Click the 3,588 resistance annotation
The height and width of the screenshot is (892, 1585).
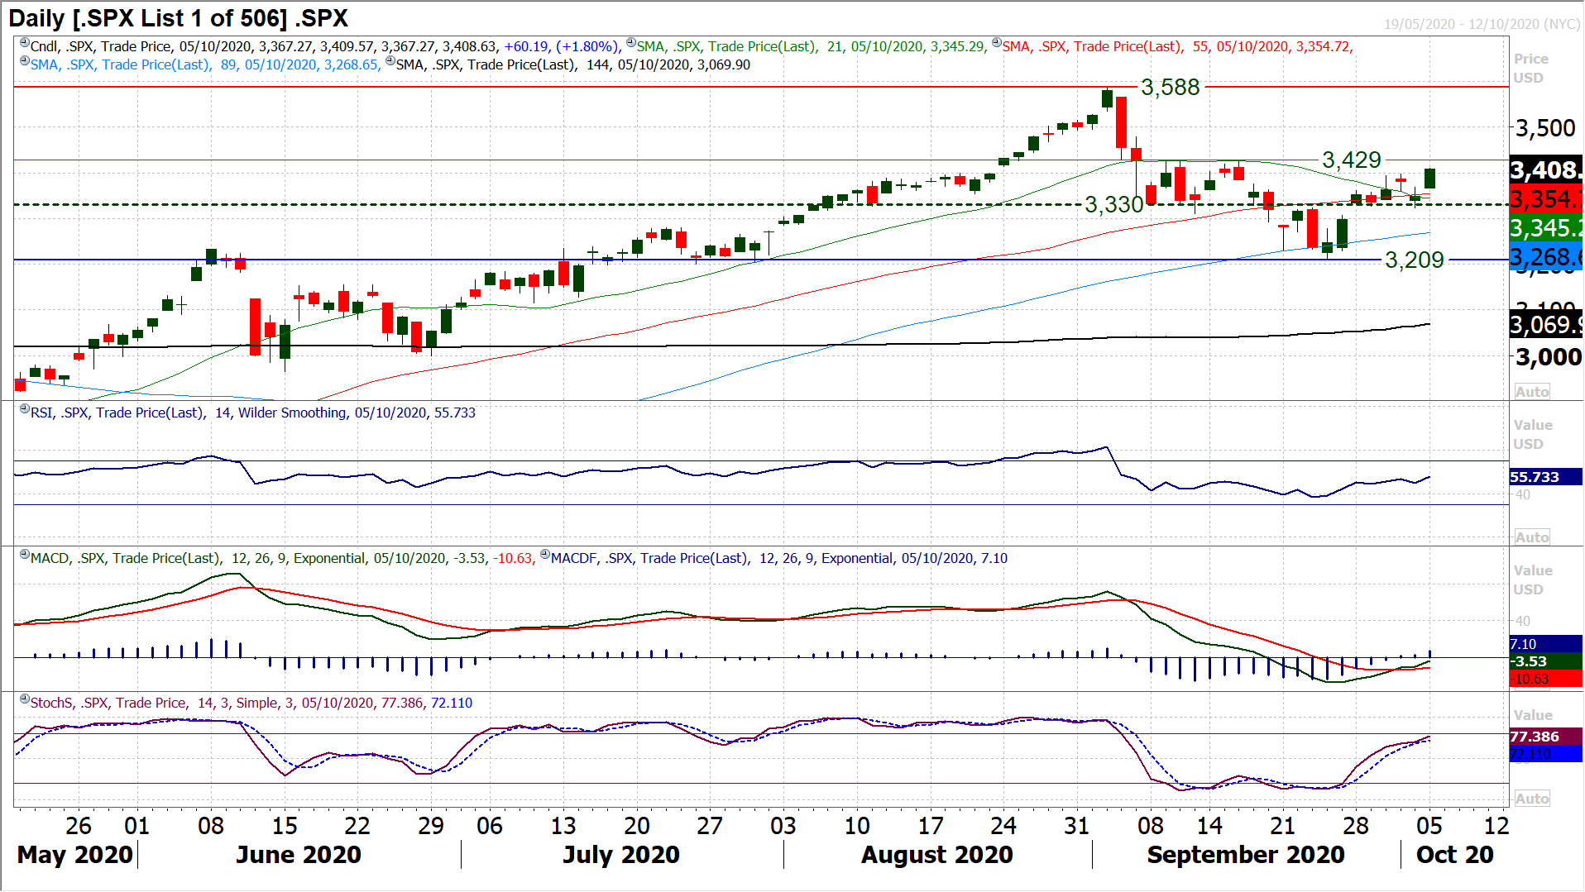point(1170,87)
